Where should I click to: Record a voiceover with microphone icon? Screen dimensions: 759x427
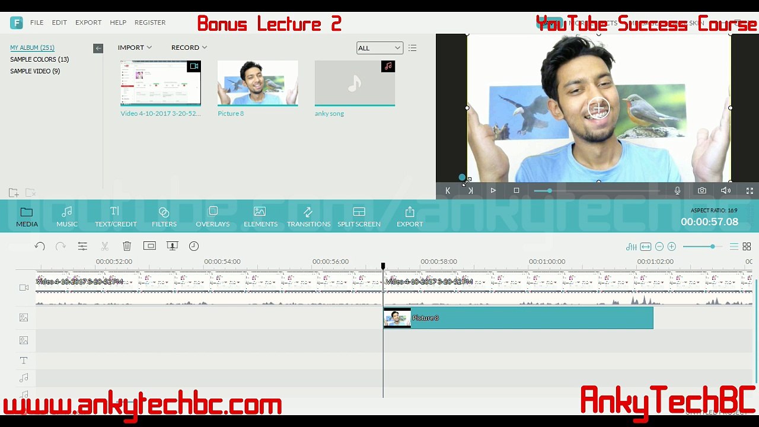point(677,190)
